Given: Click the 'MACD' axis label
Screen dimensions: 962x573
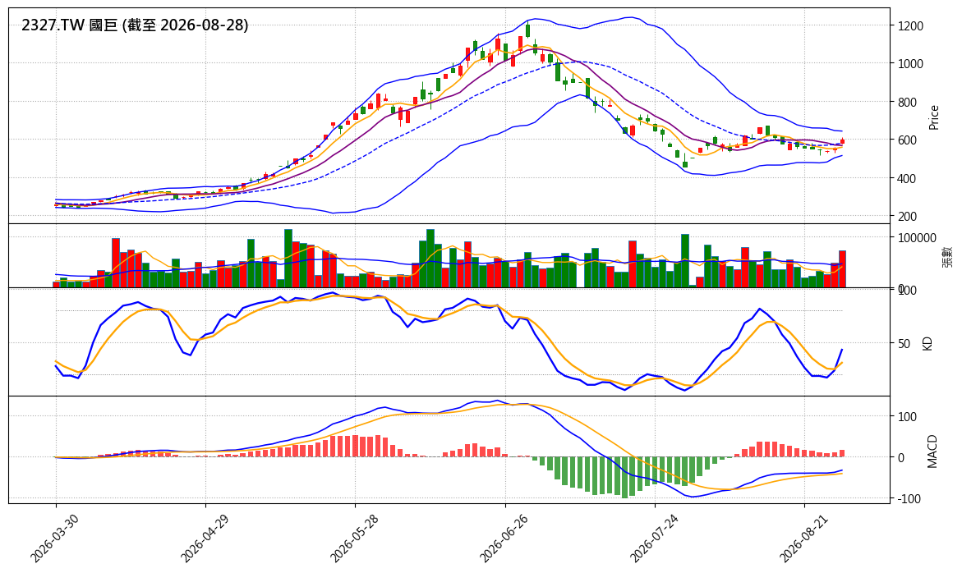Looking at the screenshot, I should pyautogui.click(x=932, y=452).
